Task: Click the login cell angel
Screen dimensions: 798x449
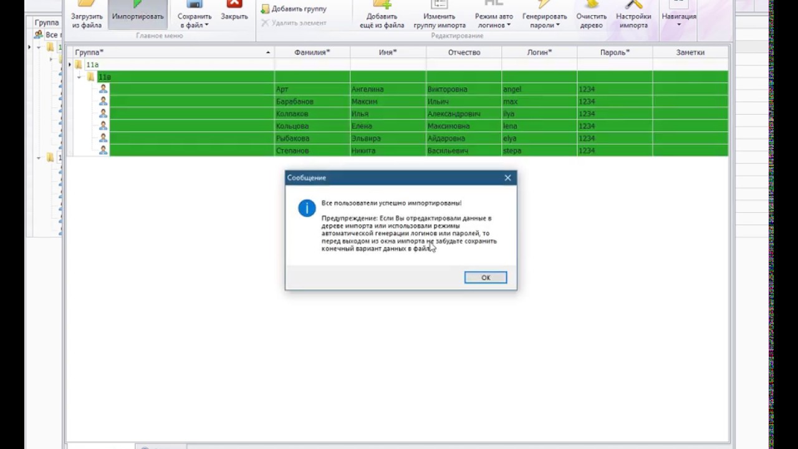Action: (x=539, y=89)
